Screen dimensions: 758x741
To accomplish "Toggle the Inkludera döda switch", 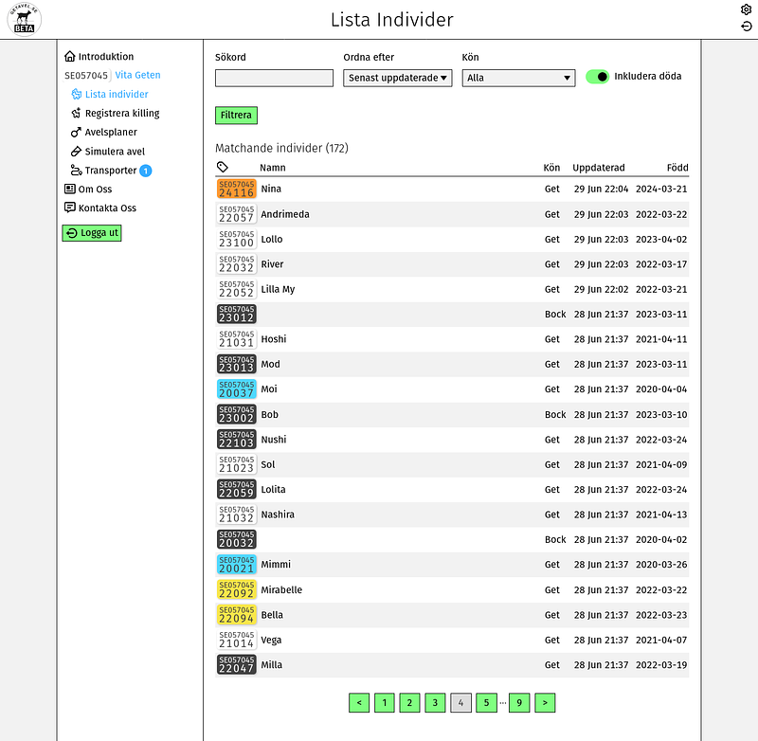I will point(597,77).
